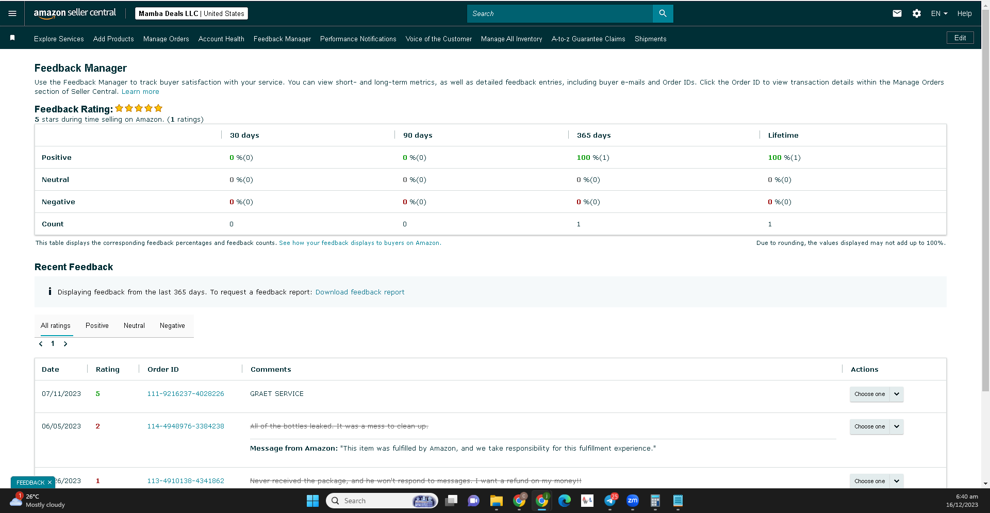Open Microsoft Edge from taskbar
Screen dimensions: 990x513
coord(565,501)
